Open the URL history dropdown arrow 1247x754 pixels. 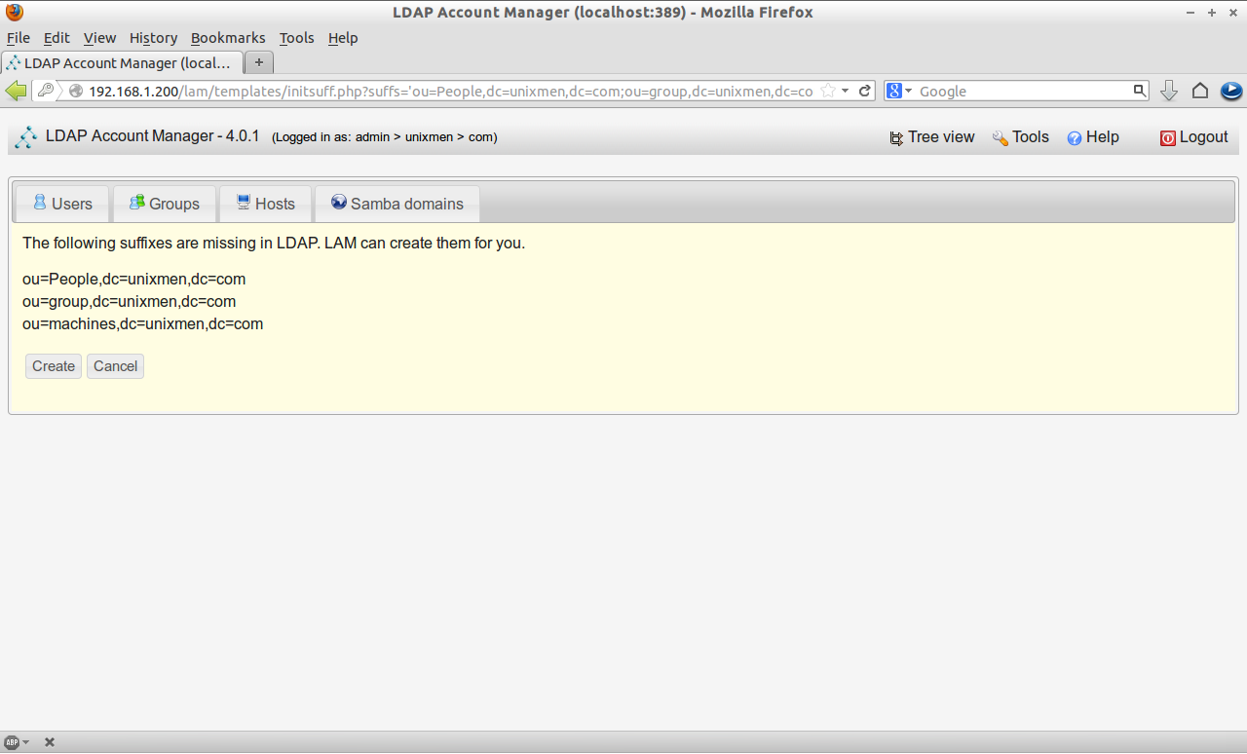pos(846,91)
